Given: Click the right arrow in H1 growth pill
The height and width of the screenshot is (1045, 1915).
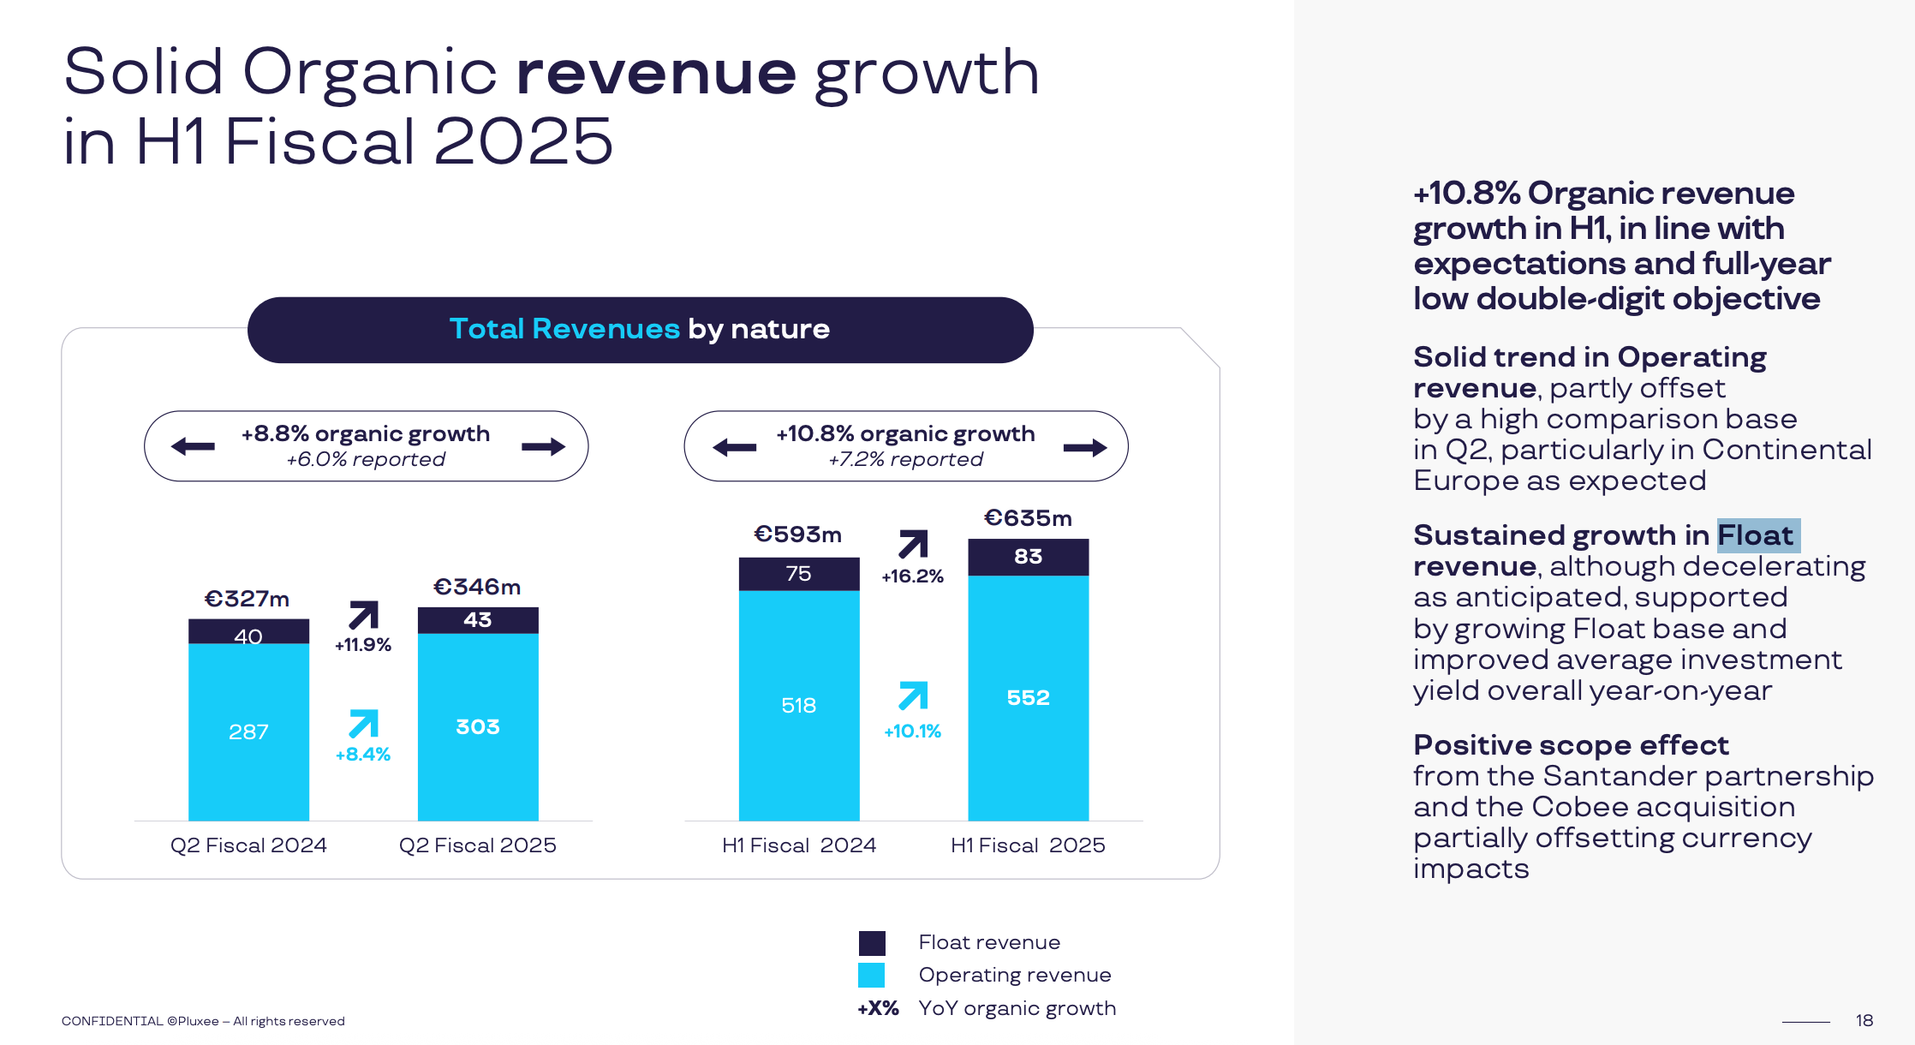Looking at the screenshot, I should click(1084, 447).
